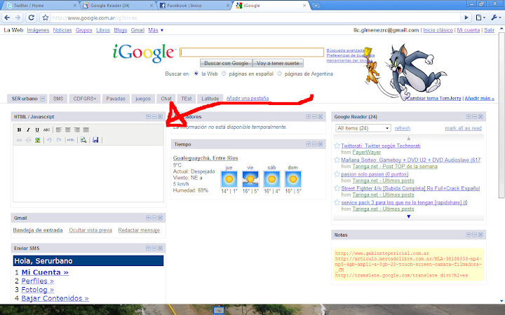Image resolution: width=505 pixels, height=315 pixels.
Task: Star the pasion solo pasion item
Action: (x=337, y=174)
